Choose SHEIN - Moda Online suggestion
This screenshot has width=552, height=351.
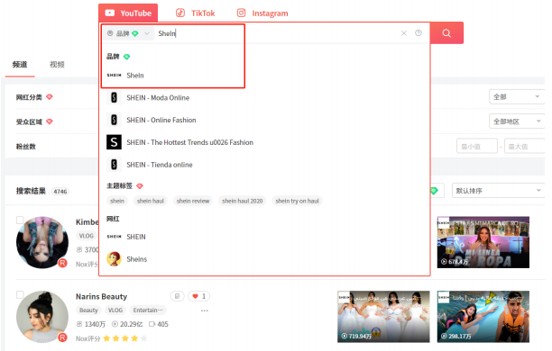pos(158,98)
